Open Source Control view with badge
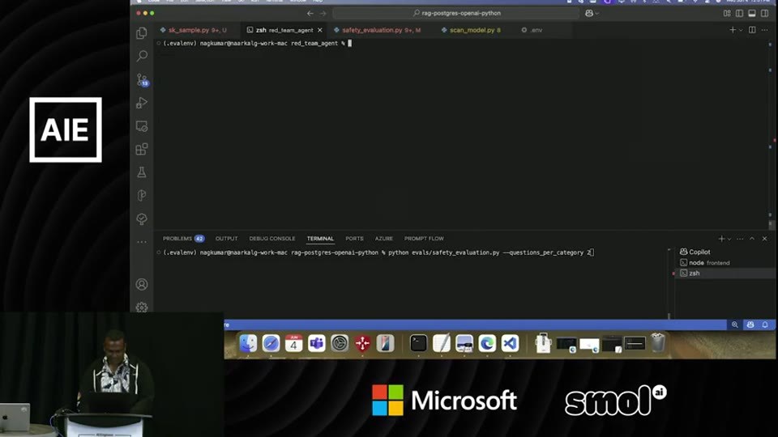This screenshot has width=778, height=437. 142,79
